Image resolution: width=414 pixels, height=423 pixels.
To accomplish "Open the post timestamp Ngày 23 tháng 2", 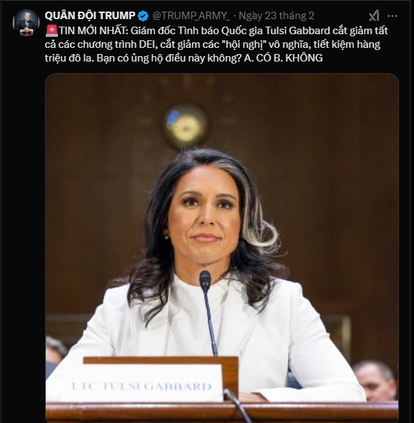I will [x=277, y=16].
